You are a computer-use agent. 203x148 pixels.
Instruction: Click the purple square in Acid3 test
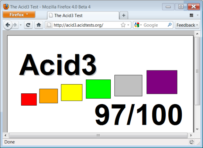pos(162,82)
